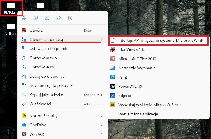Click the Rename icon in context menu

pyautogui.click(x=47, y=18)
